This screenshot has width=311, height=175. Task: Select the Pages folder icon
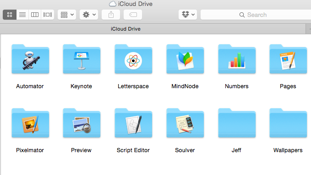pyautogui.click(x=288, y=59)
